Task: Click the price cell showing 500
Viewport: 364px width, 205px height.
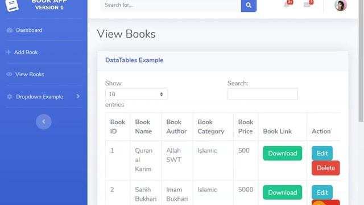Action: 246,160
